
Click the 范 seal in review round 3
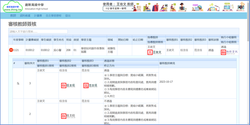coord(86,85)
